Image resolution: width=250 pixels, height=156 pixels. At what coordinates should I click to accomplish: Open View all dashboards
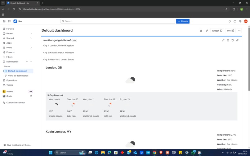(x=18, y=76)
